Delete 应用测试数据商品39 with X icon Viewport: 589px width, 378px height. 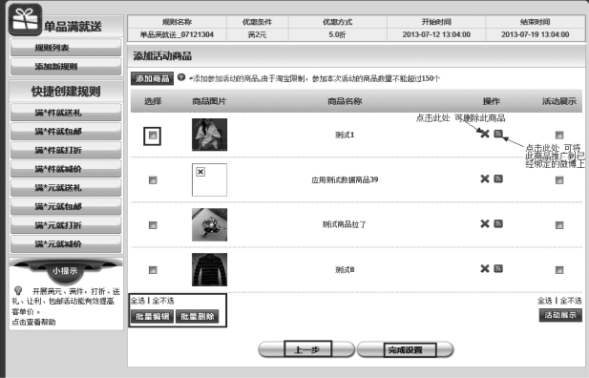485,178
